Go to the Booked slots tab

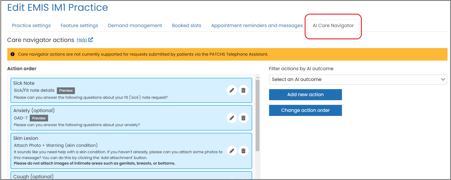coord(187,25)
